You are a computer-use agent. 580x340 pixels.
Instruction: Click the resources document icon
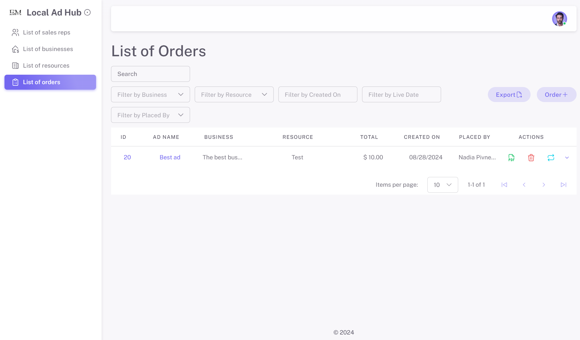(x=15, y=65)
